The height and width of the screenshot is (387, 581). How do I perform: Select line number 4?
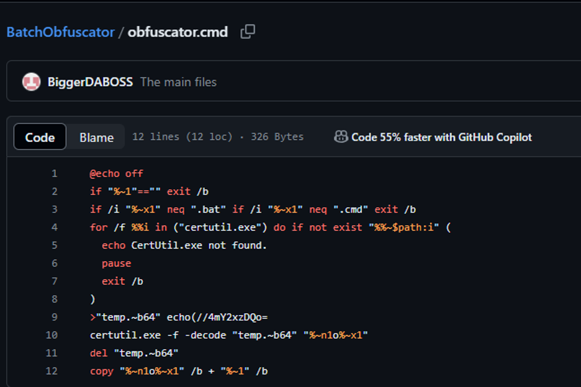pos(55,228)
